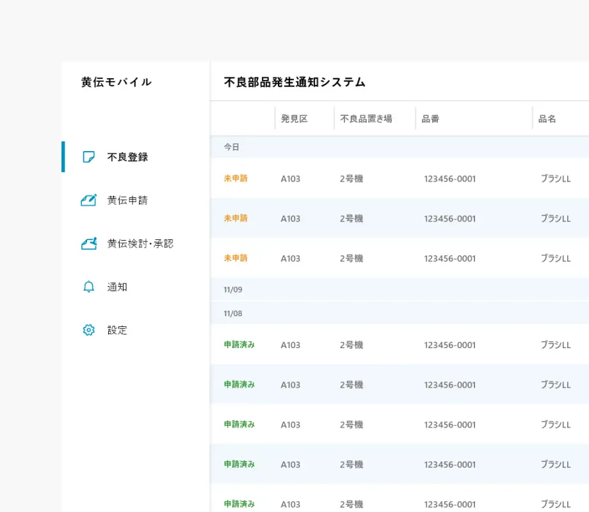
Task: Click the third 未申請 status under 今日
Action: [236, 259]
